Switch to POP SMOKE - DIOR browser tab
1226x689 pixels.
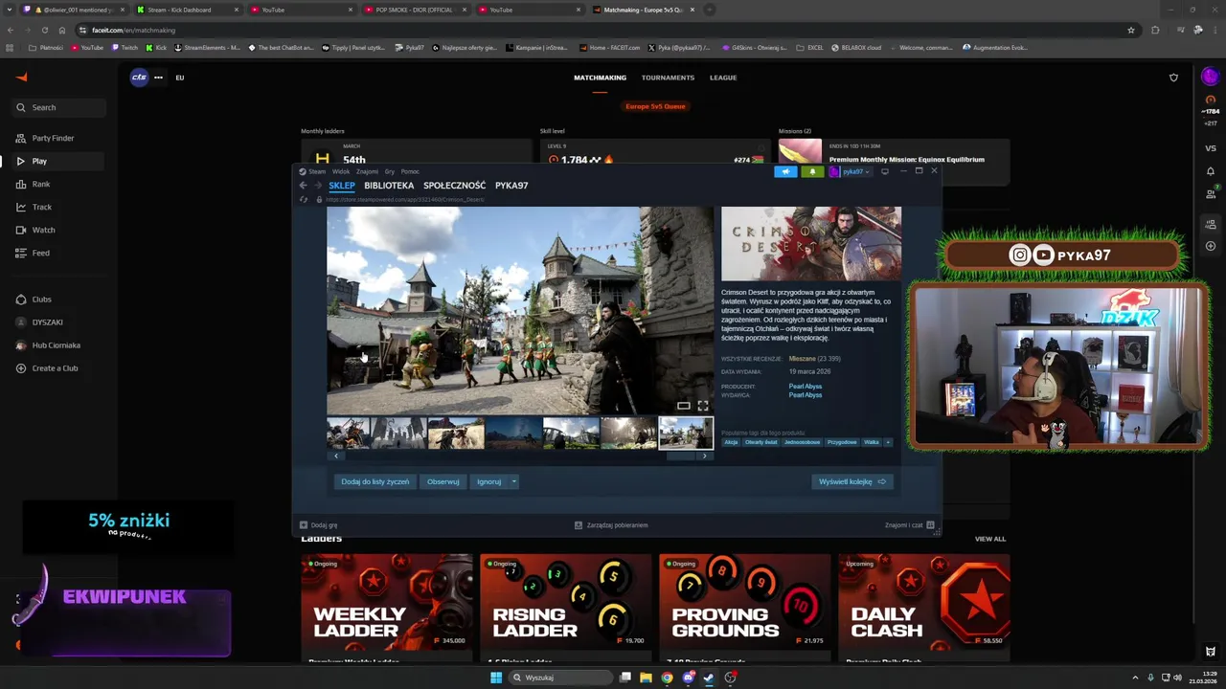point(414,10)
